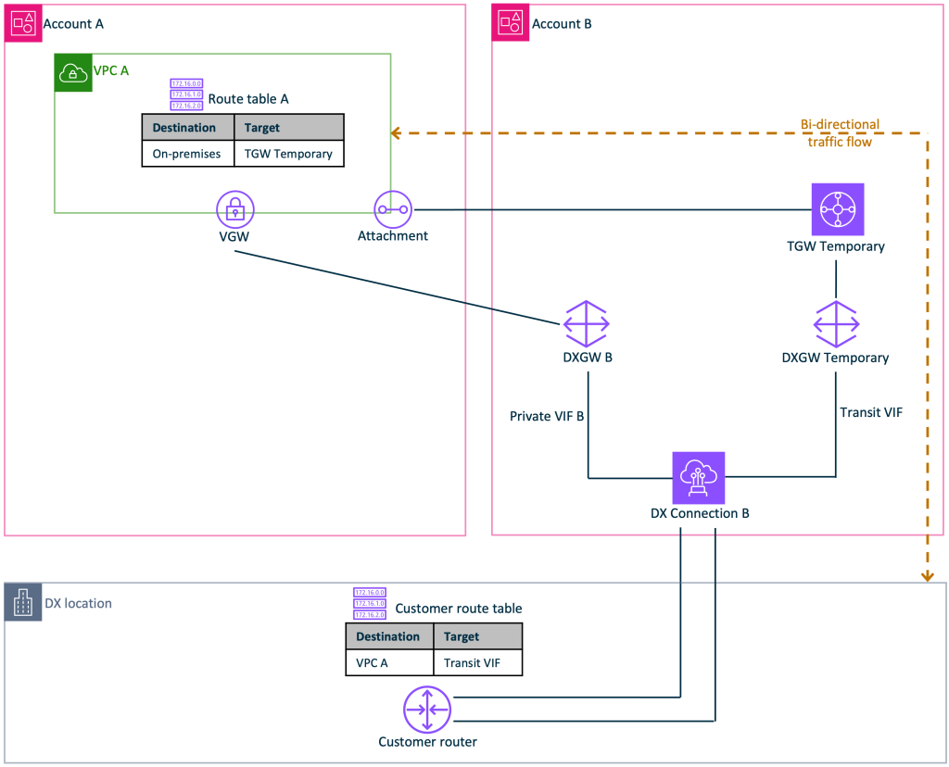Click the DX location building icon

pos(23,603)
